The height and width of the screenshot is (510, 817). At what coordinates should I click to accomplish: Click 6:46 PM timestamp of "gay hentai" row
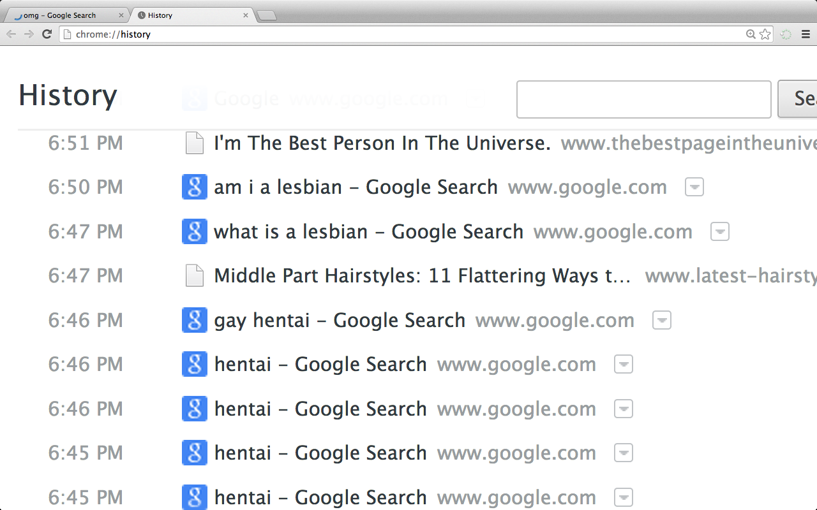click(86, 320)
